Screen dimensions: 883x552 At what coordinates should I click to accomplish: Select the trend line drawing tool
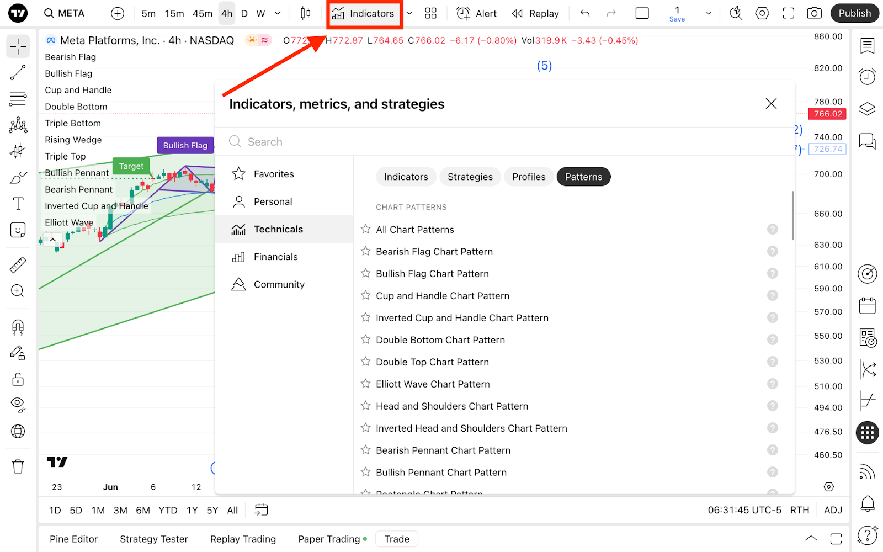(x=18, y=73)
